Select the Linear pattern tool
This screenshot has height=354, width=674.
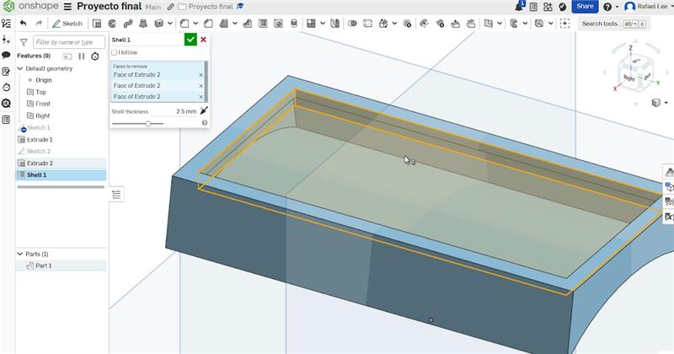311,24
